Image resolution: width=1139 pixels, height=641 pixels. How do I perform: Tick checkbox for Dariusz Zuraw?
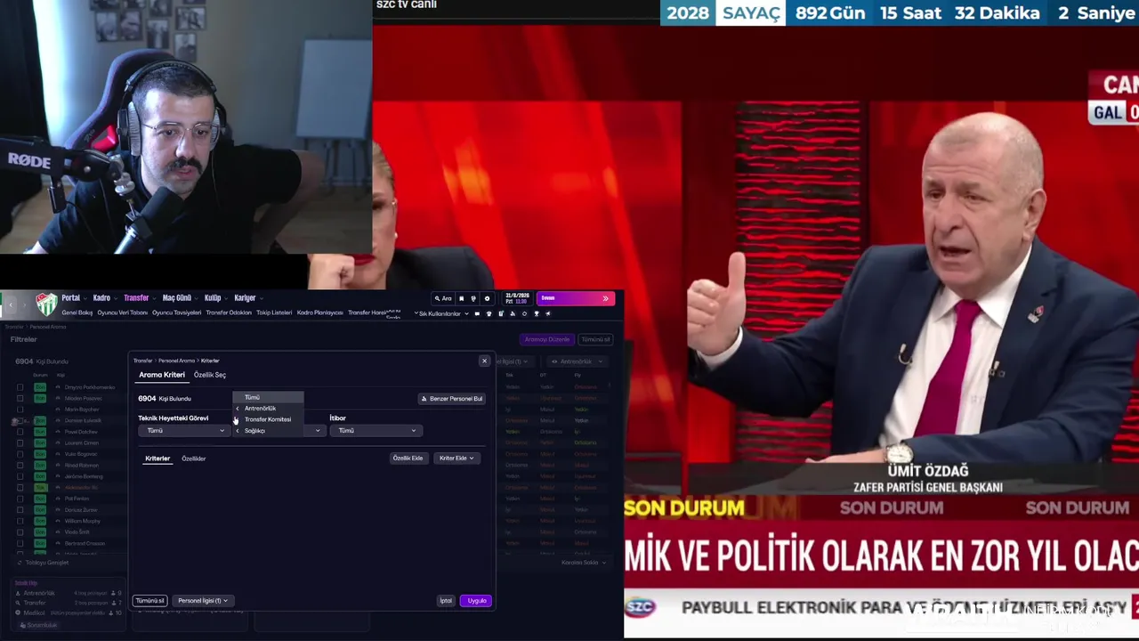tap(20, 509)
